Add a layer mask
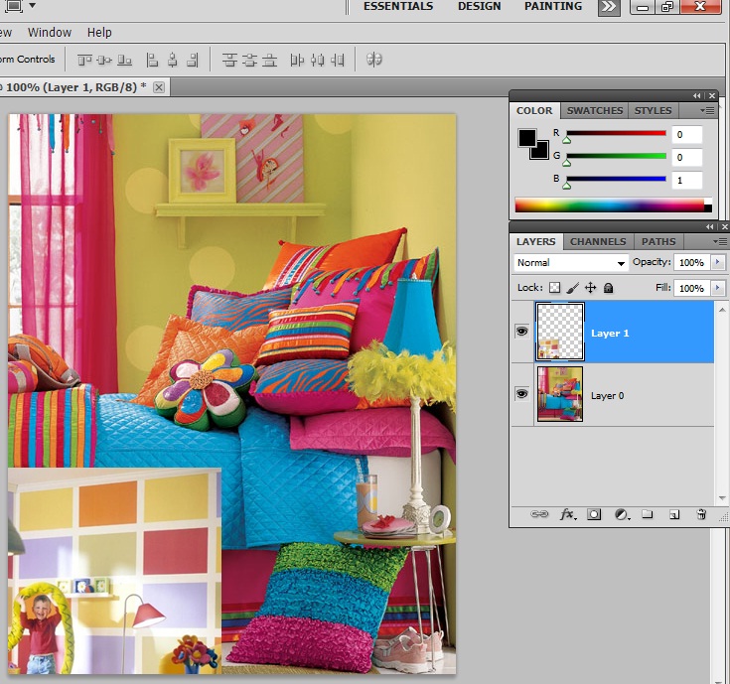Screen dimensions: 730x684 click(594, 514)
